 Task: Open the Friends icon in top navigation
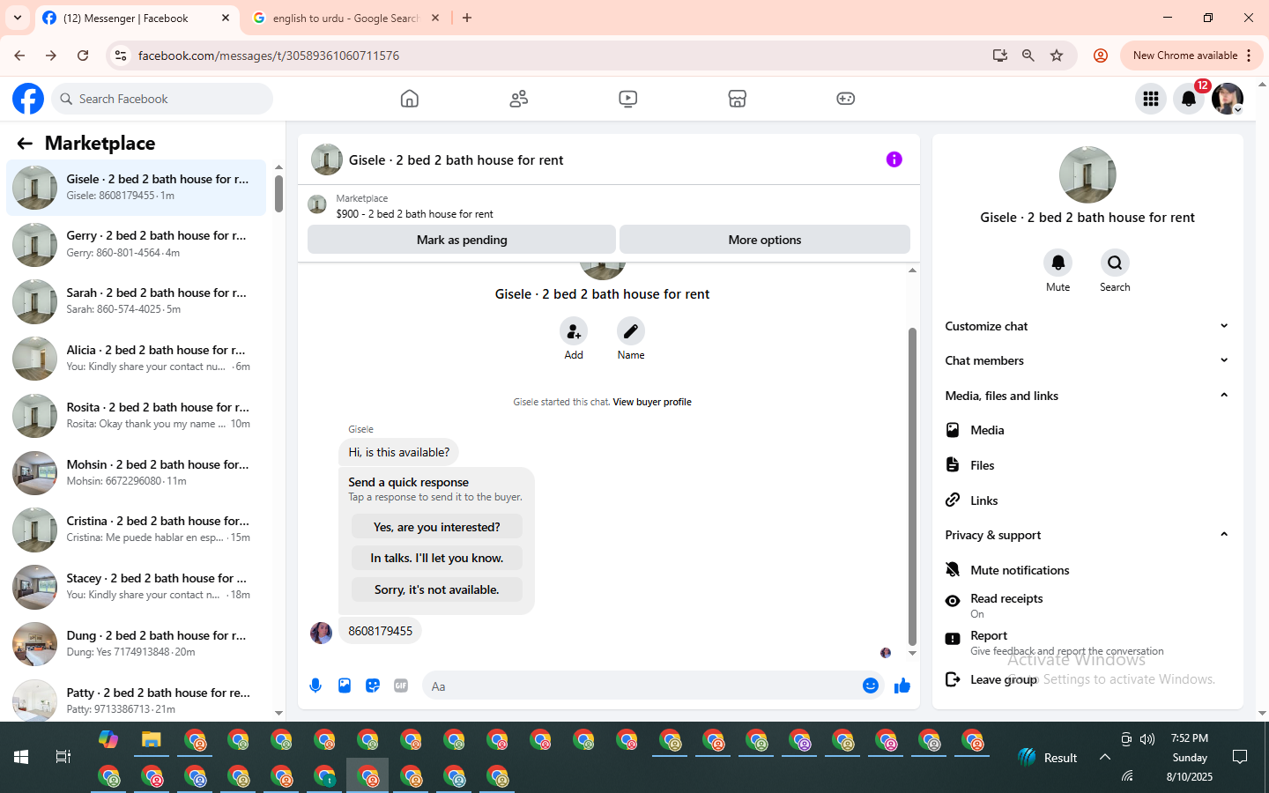(x=519, y=99)
